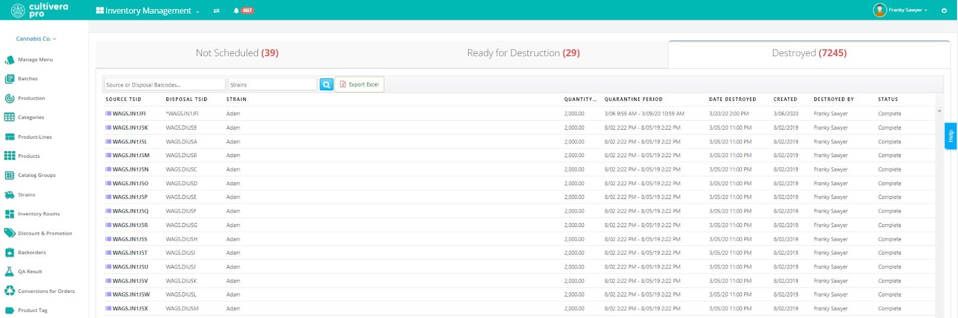Switch to Ready for Destruction (29) tab
This screenshot has height=318, width=958.
coord(523,53)
